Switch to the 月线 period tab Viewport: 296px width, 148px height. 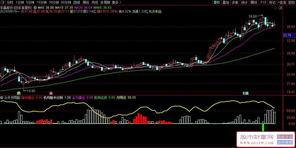(95, 2)
